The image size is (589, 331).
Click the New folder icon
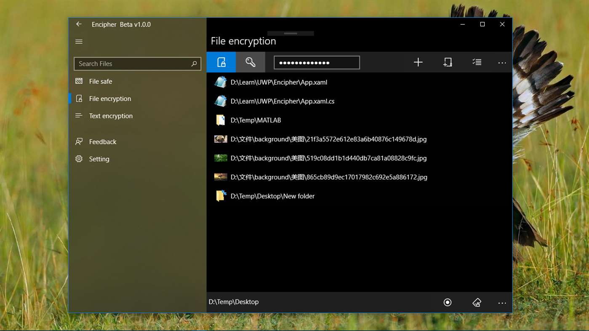click(x=221, y=196)
